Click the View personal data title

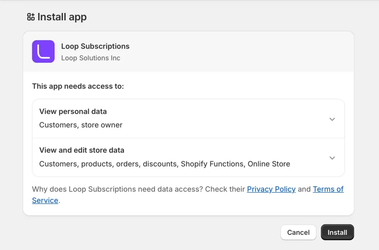(x=73, y=111)
